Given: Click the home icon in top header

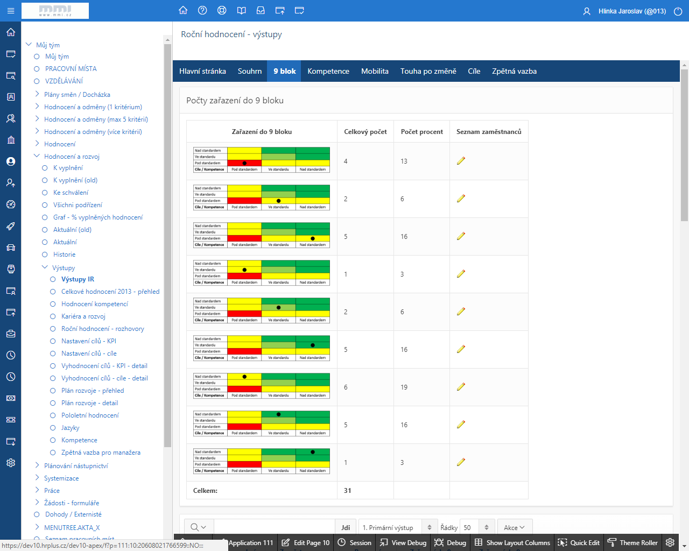Looking at the screenshot, I should pos(183,11).
